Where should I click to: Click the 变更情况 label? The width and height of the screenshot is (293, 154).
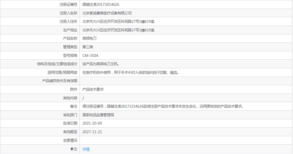click(70, 140)
